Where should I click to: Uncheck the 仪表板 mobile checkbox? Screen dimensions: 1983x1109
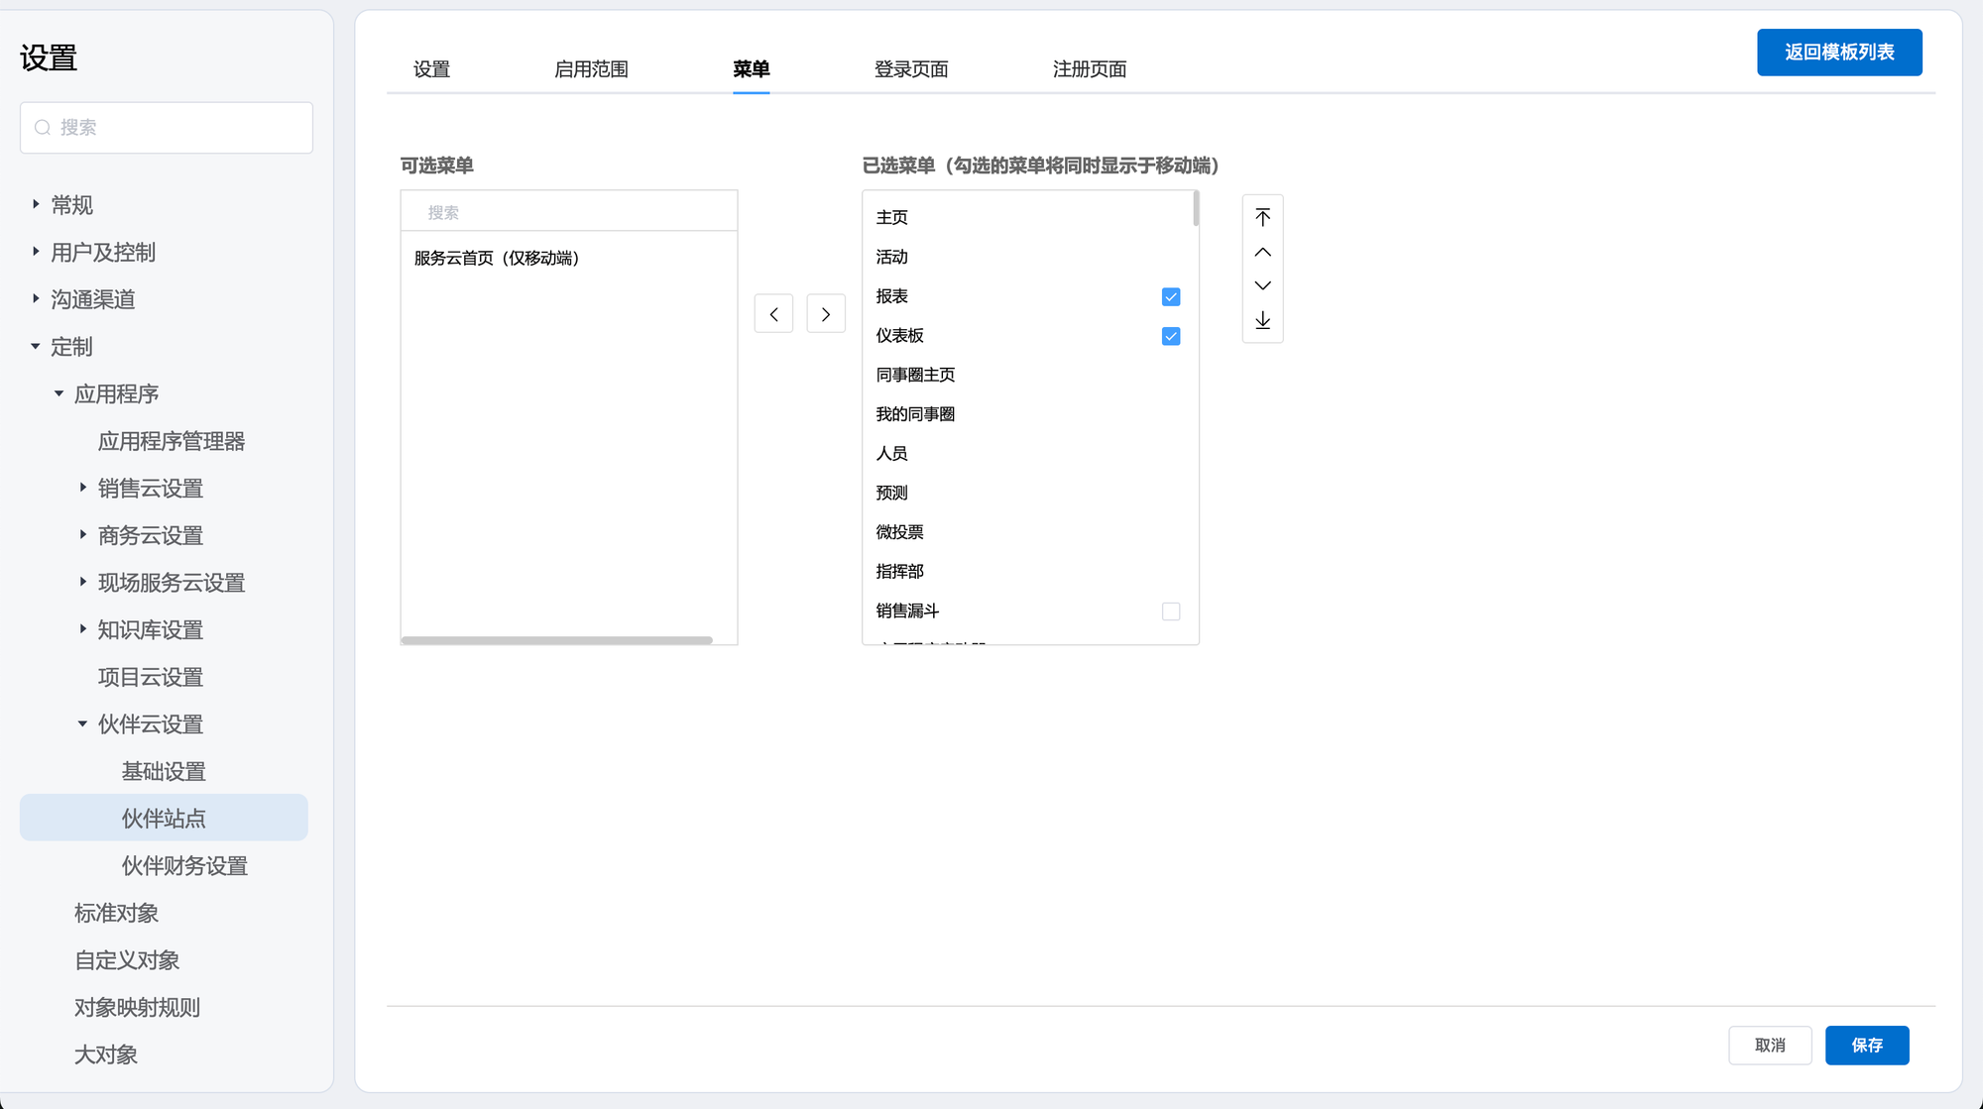point(1171,337)
